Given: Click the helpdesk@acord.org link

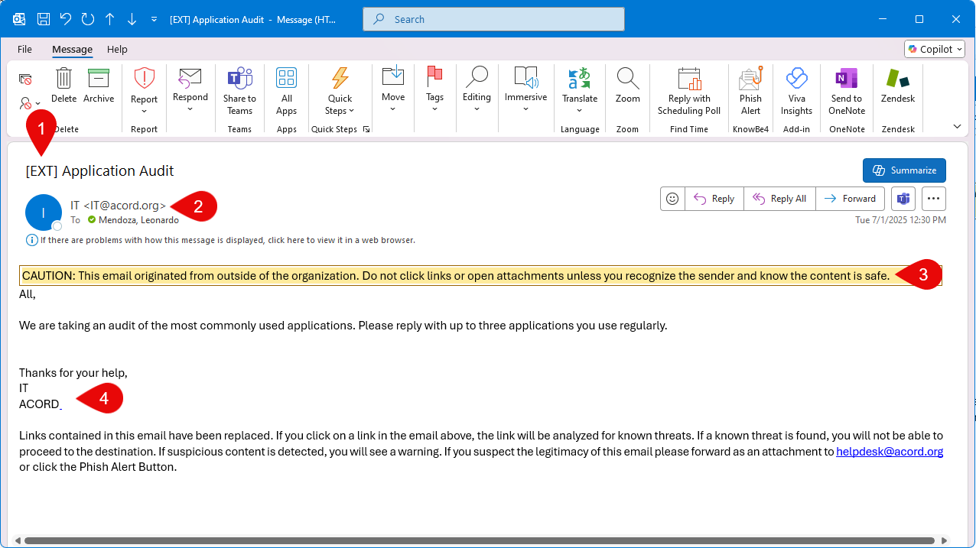Looking at the screenshot, I should point(889,452).
